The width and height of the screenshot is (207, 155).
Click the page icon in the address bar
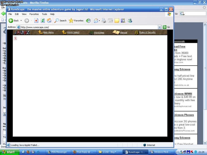click(x=19, y=27)
